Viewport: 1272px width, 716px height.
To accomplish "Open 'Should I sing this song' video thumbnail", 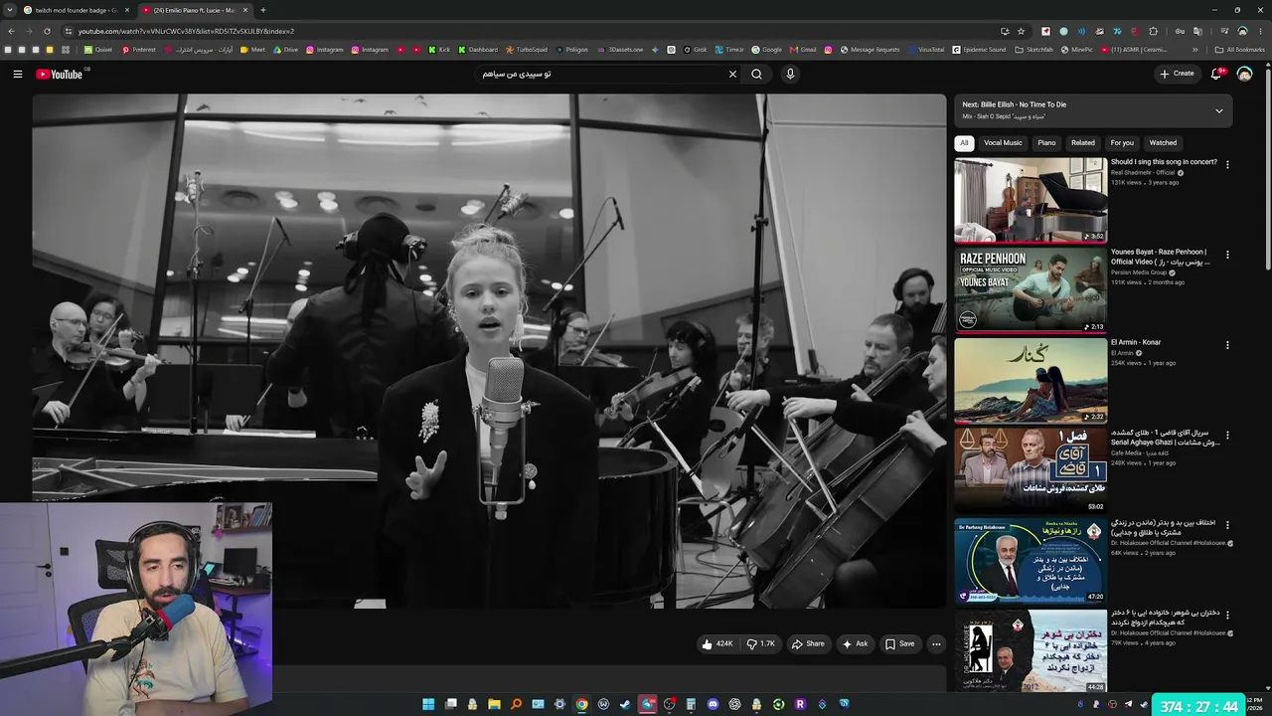I will [1031, 200].
